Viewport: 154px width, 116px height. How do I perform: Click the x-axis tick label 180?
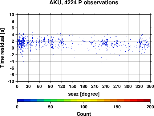point(84,86)
